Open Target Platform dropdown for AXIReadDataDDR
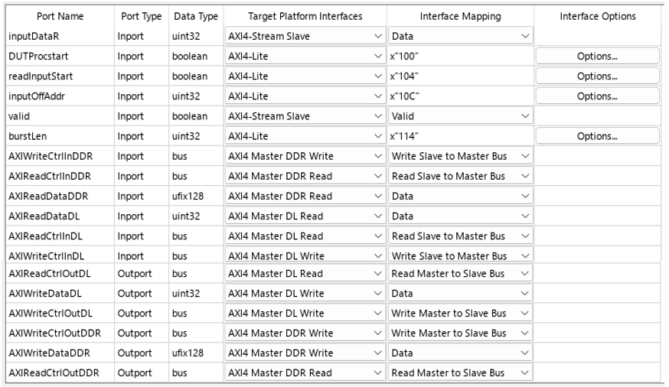Image resolution: width=669 pixels, height=387 pixels. click(x=305, y=196)
